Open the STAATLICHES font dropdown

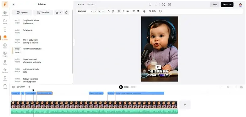pos(85,11)
